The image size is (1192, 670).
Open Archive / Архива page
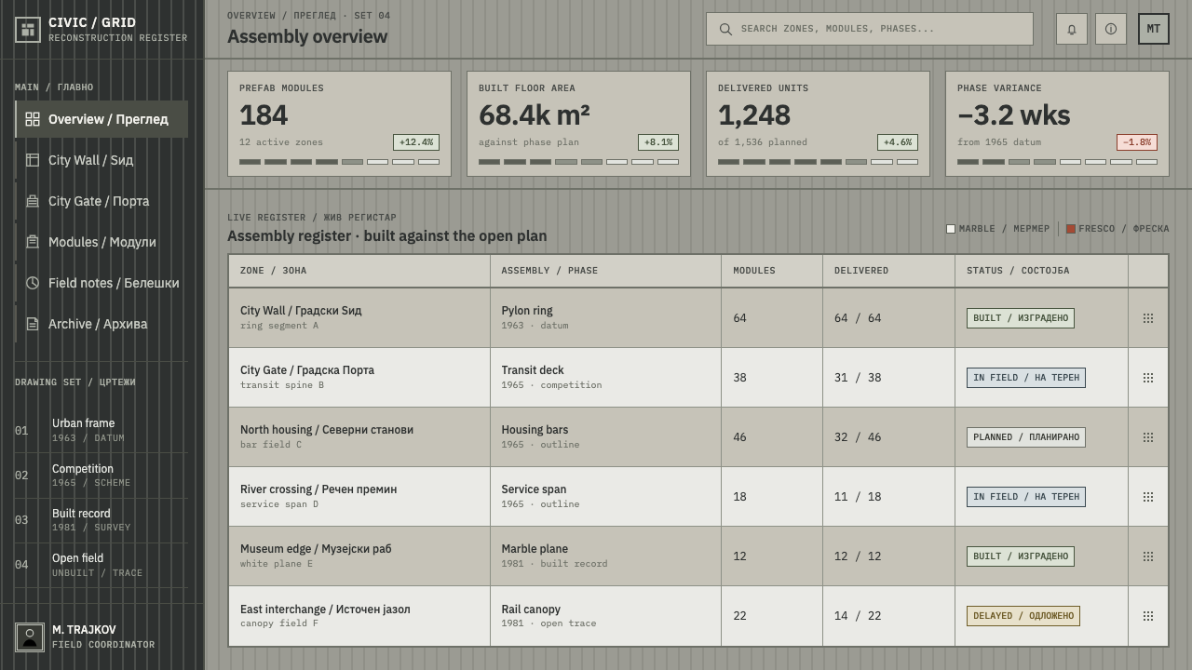point(102,324)
